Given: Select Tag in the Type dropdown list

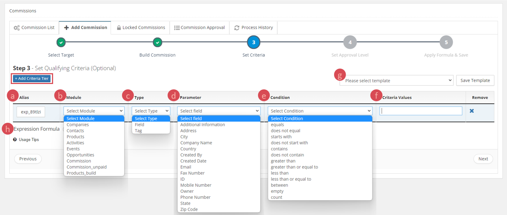Looking at the screenshot, I should (x=139, y=131).
